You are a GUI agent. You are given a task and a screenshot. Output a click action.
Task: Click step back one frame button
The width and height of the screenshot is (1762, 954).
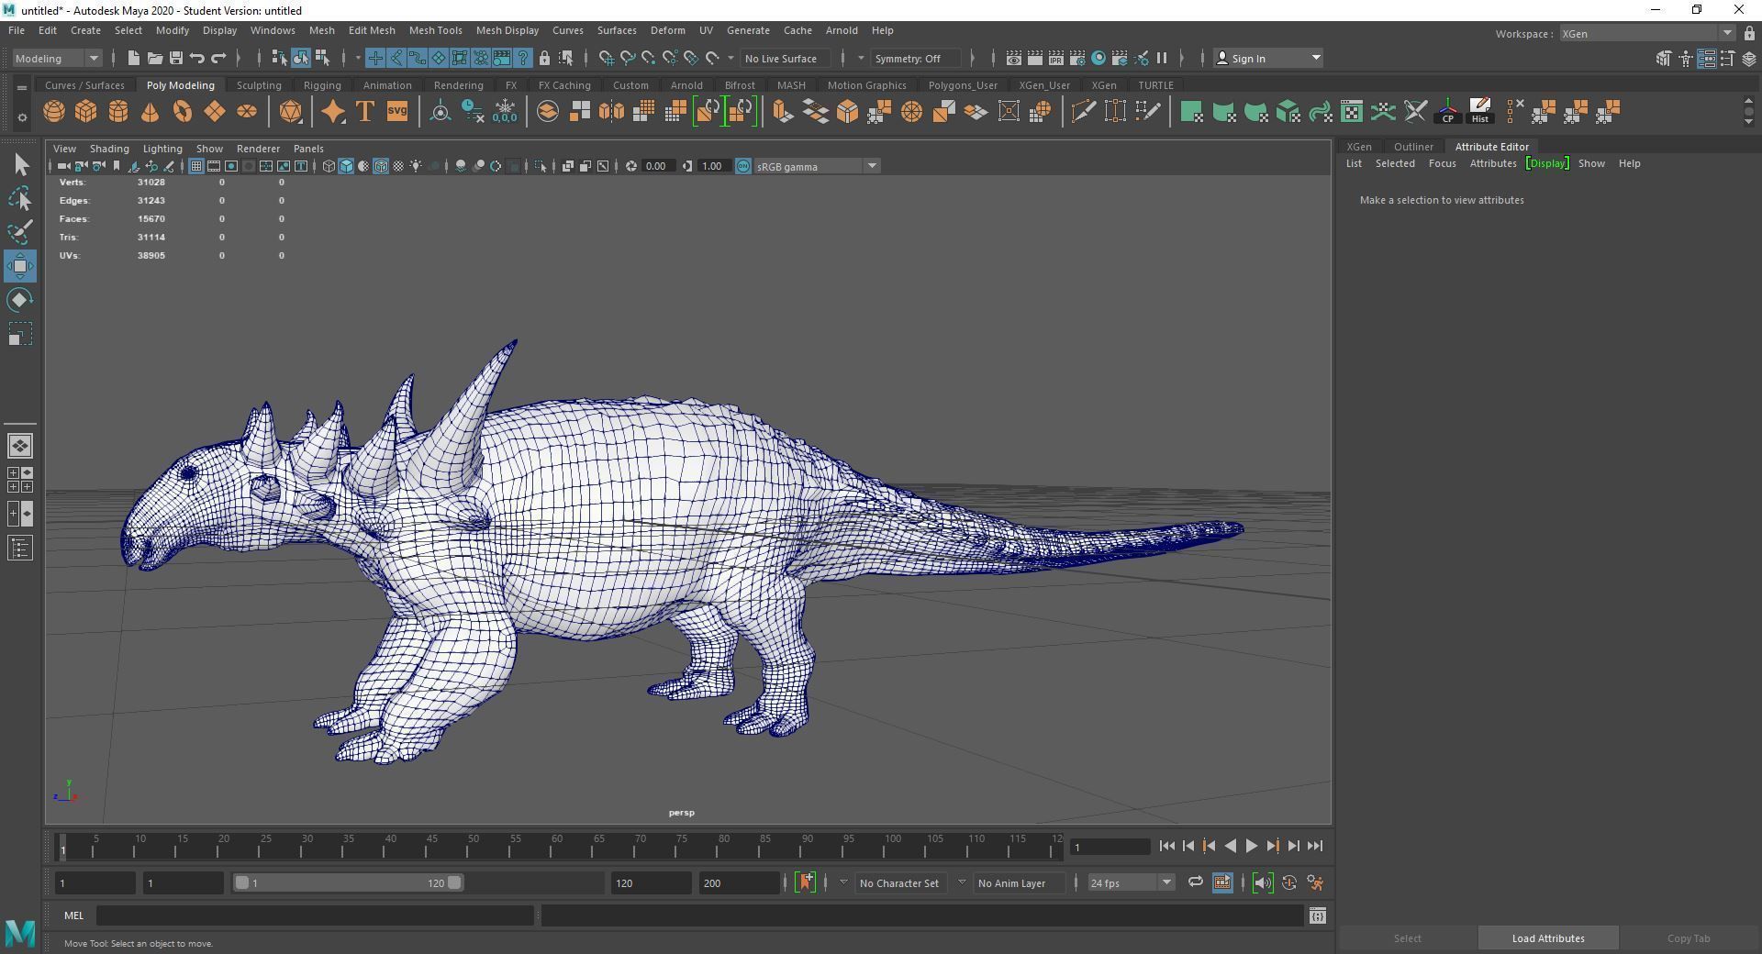coord(1188,846)
